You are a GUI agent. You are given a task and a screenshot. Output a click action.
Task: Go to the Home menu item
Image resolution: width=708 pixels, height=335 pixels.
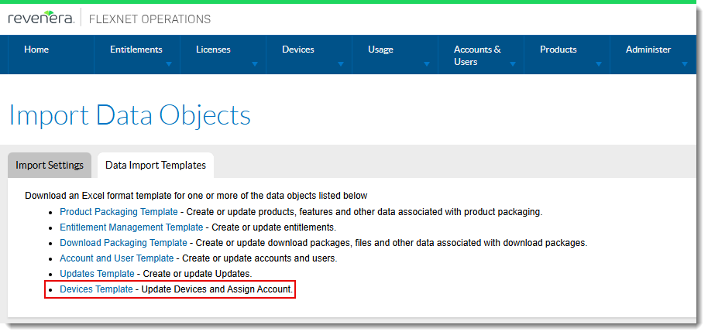click(x=36, y=50)
